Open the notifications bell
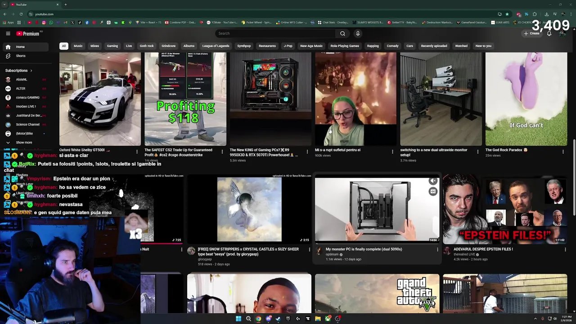Screen dimensions: 576x324 click(549, 33)
